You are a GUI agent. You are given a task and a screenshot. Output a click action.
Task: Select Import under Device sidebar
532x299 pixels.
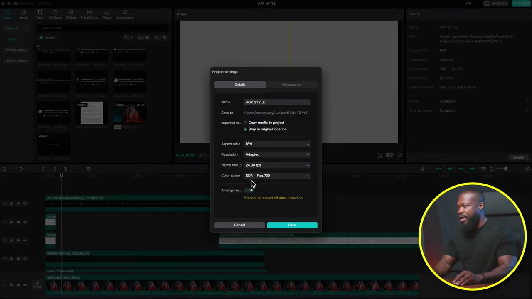coord(13,39)
